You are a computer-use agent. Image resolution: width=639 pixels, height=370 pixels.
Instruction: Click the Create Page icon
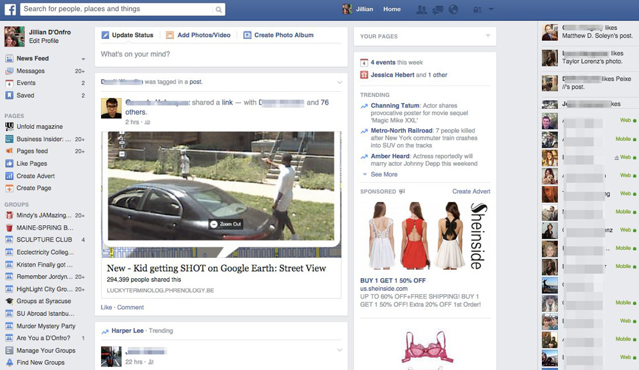(9, 188)
